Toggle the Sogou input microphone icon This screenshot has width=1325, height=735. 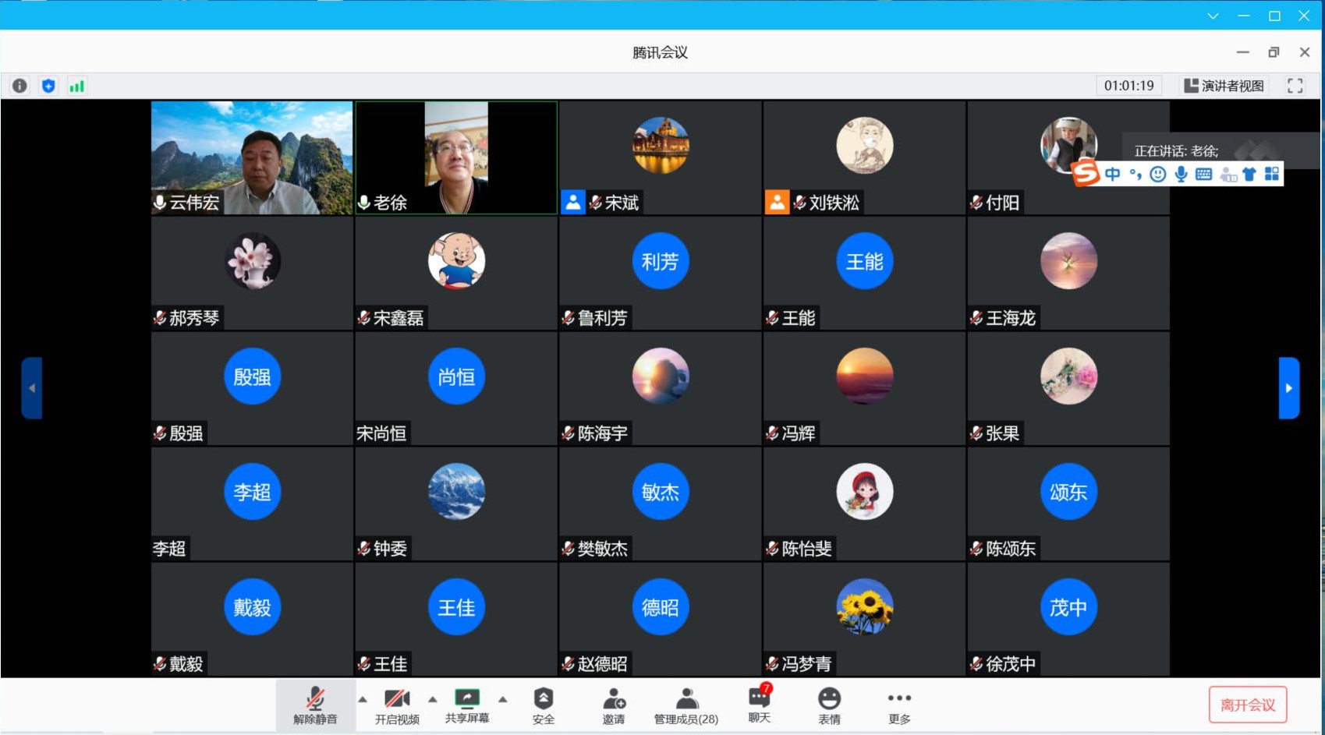point(1181,174)
